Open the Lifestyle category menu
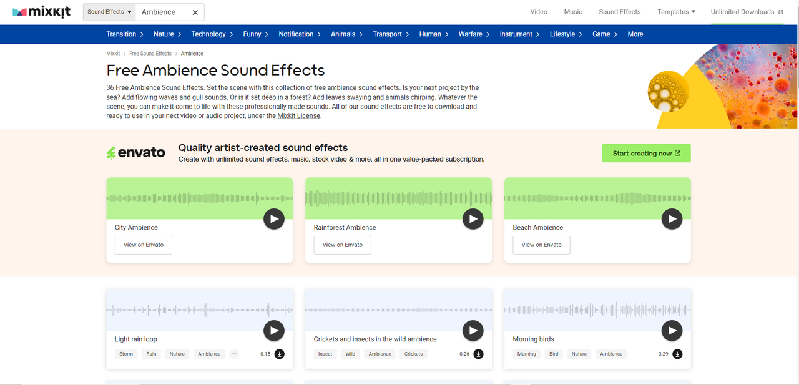The image size is (799, 385). (566, 34)
